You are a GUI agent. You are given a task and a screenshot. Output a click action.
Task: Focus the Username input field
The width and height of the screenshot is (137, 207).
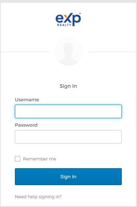coord(68,111)
